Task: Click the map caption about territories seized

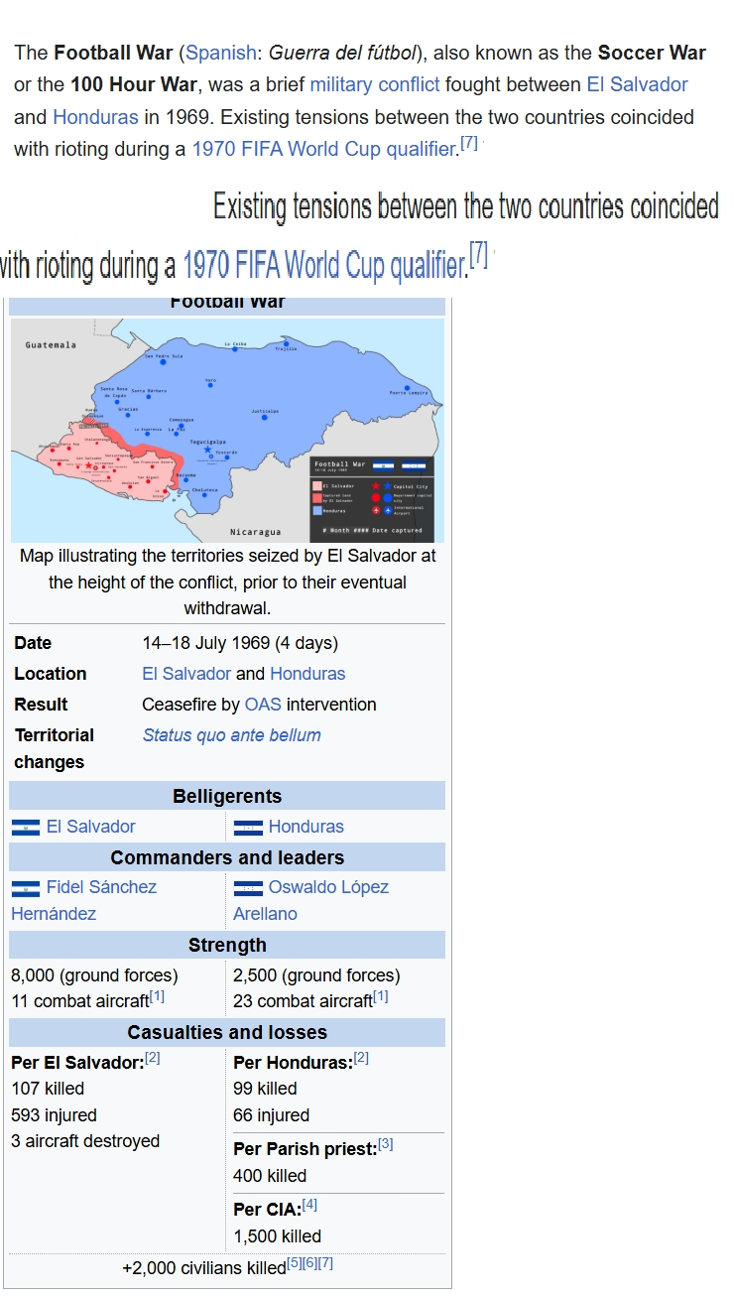Action: pos(227,582)
